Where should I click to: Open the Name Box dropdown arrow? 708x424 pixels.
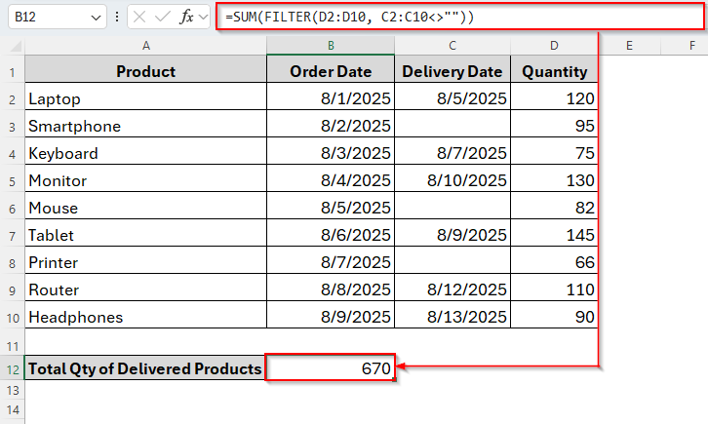95,18
